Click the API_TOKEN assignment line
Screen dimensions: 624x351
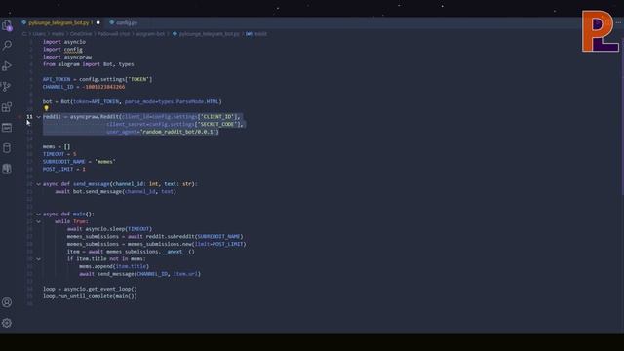coord(97,79)
